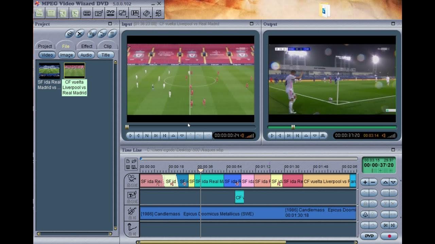Image resolution: width=435 pixels, height=244 pixels.
Task: Select CF vuelta Liverpool vs Real Madrid thumbnail
Action: 74,71
